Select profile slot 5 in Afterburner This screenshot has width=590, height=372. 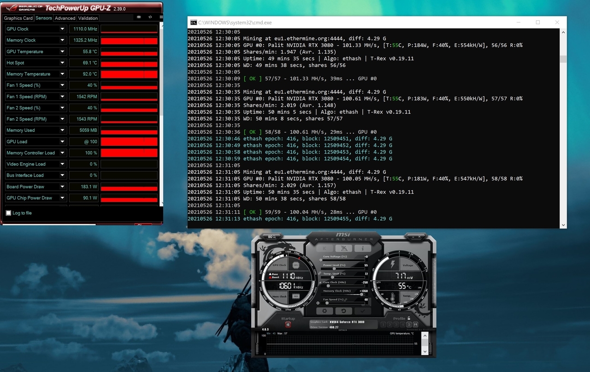pyautogui.click(x=408, y=325)
